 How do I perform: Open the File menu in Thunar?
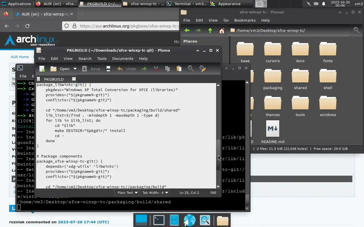click(x=187, y=20)
